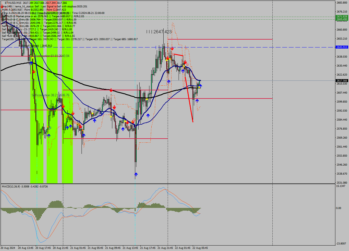The height and width of the screenshot is (251, 349).
Task: Click the '21 Aug 01:45' time axis label
Action: [x=78, y=248]
